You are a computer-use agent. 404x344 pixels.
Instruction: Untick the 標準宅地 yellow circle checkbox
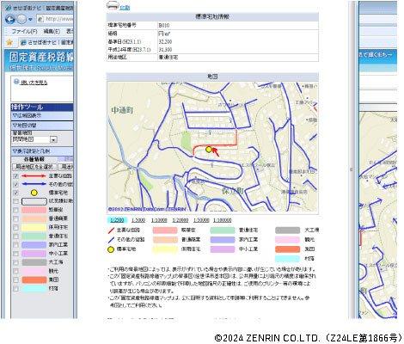[16, 193]
